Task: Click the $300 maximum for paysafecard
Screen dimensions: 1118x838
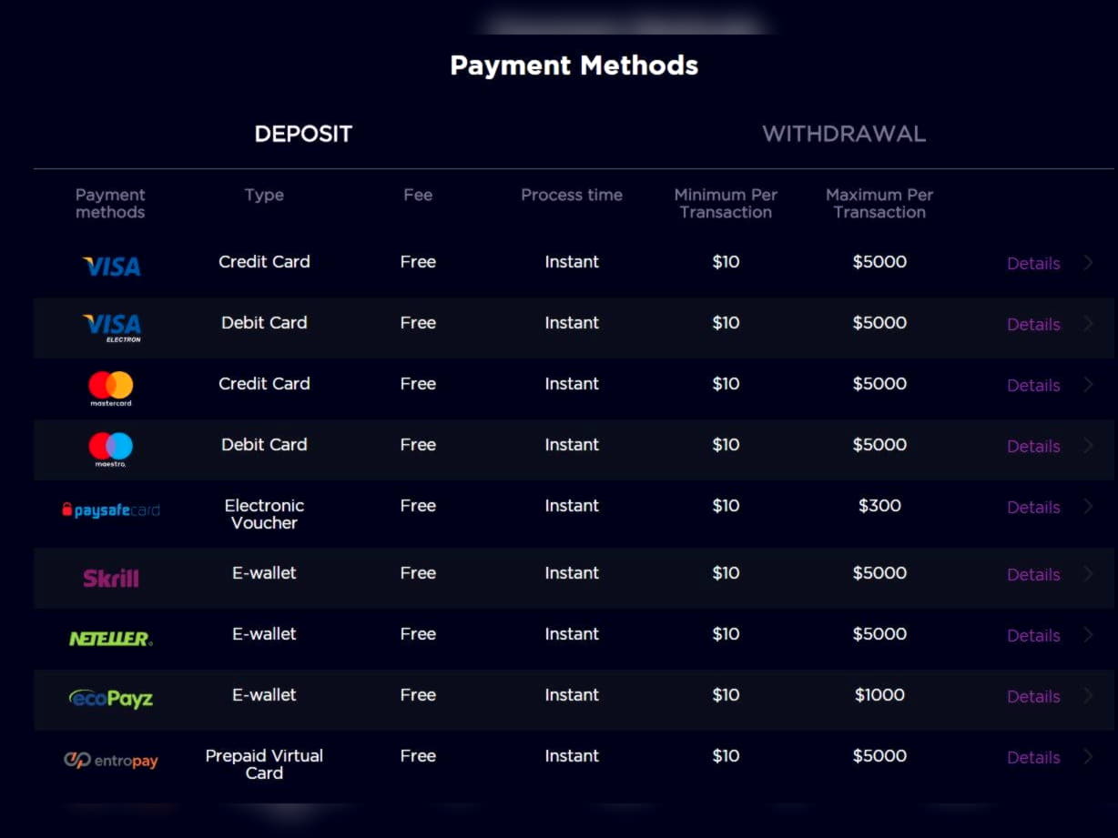Action: (x=879, y=506)
